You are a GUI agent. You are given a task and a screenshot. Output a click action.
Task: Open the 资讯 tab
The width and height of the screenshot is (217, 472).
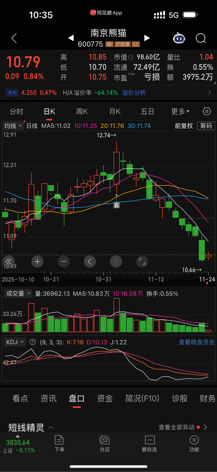point(49,399)
